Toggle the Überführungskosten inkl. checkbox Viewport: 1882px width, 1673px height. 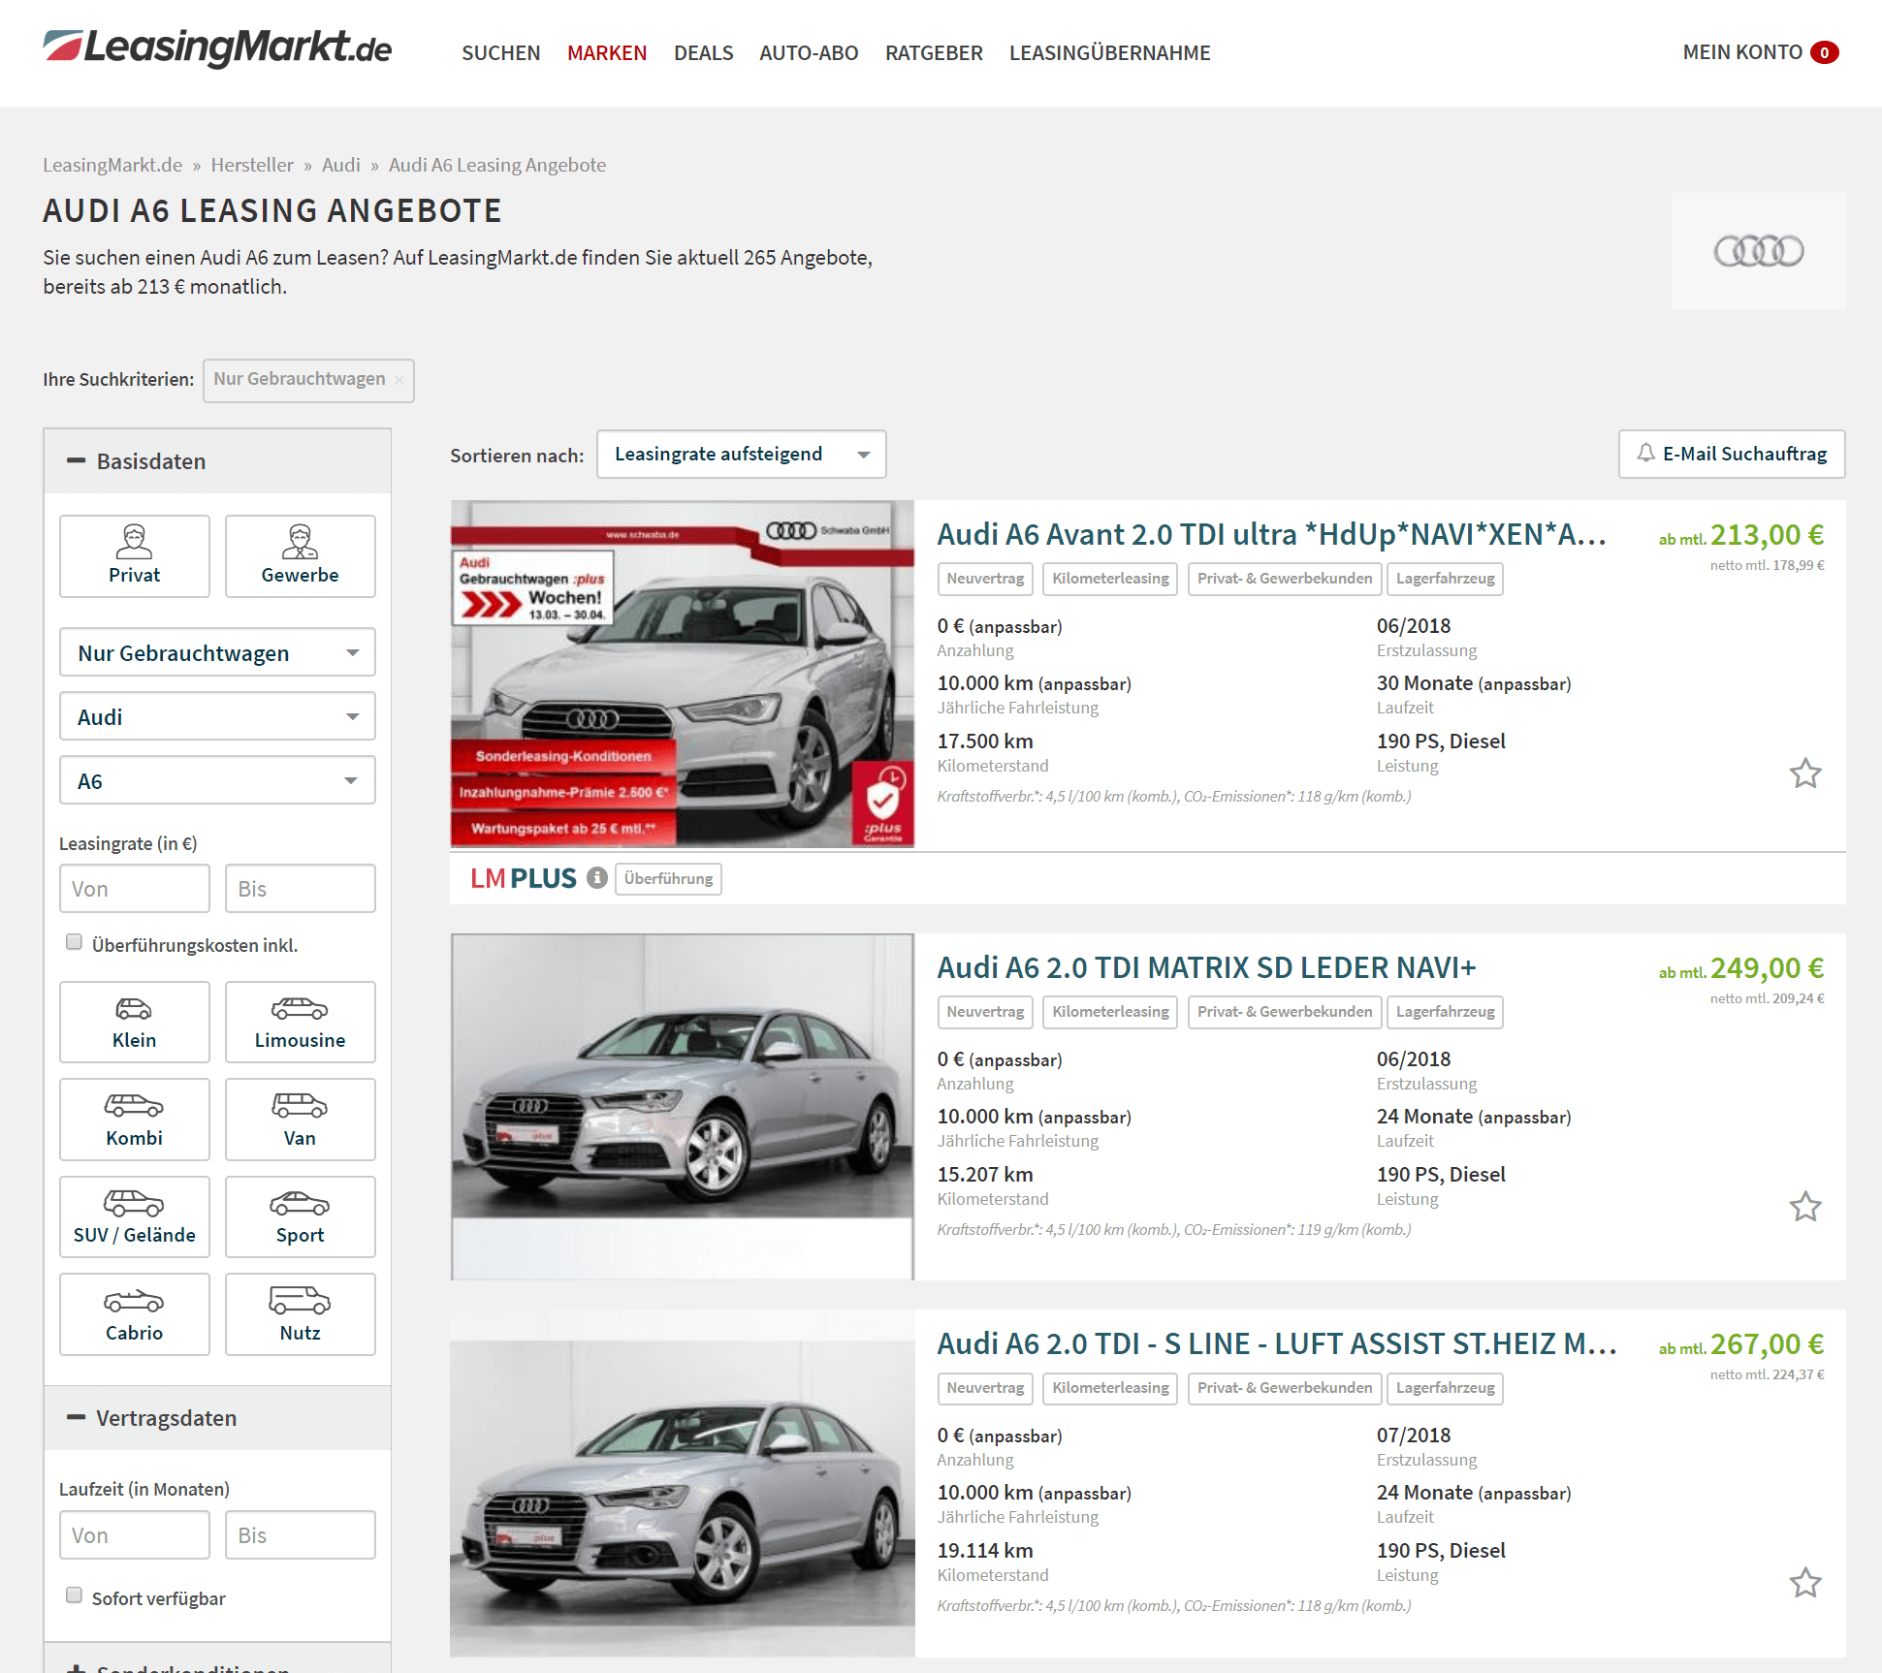[x=74, y=942]
